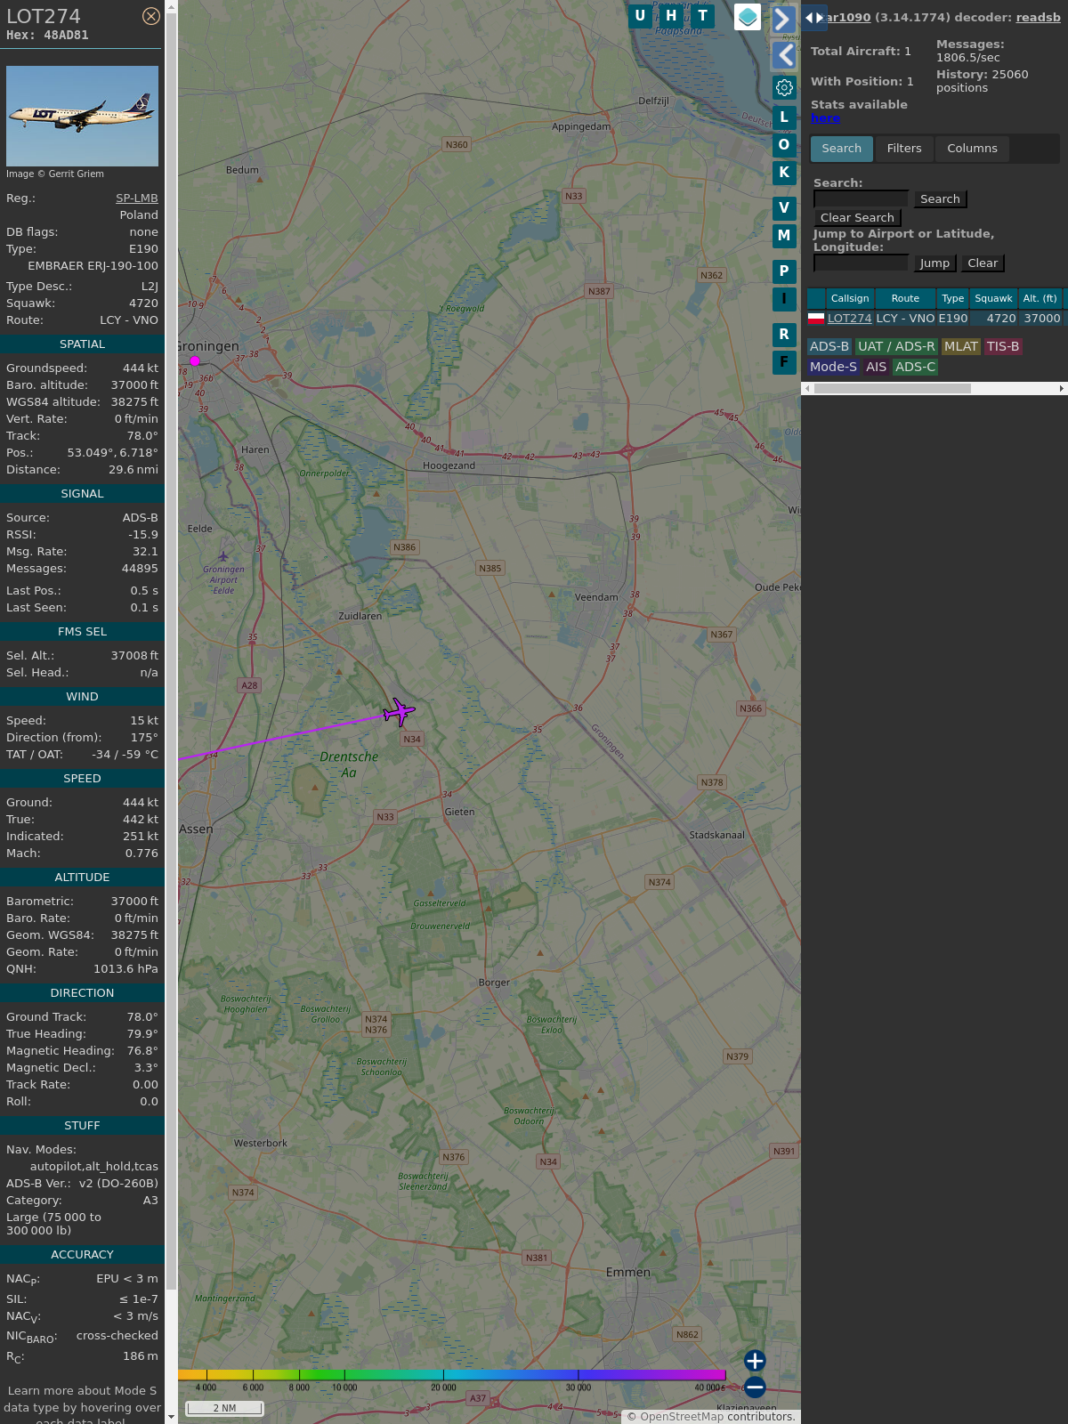
Task: Click Groningen Airport Eelde icon on map
Action: tap(223, 556)
